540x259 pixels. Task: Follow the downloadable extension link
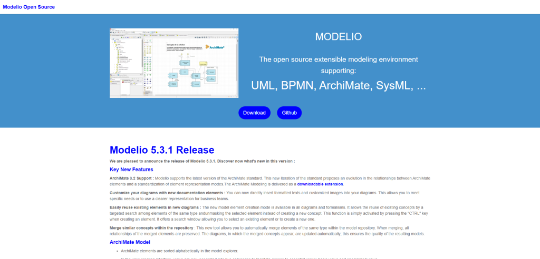(320, 184)
